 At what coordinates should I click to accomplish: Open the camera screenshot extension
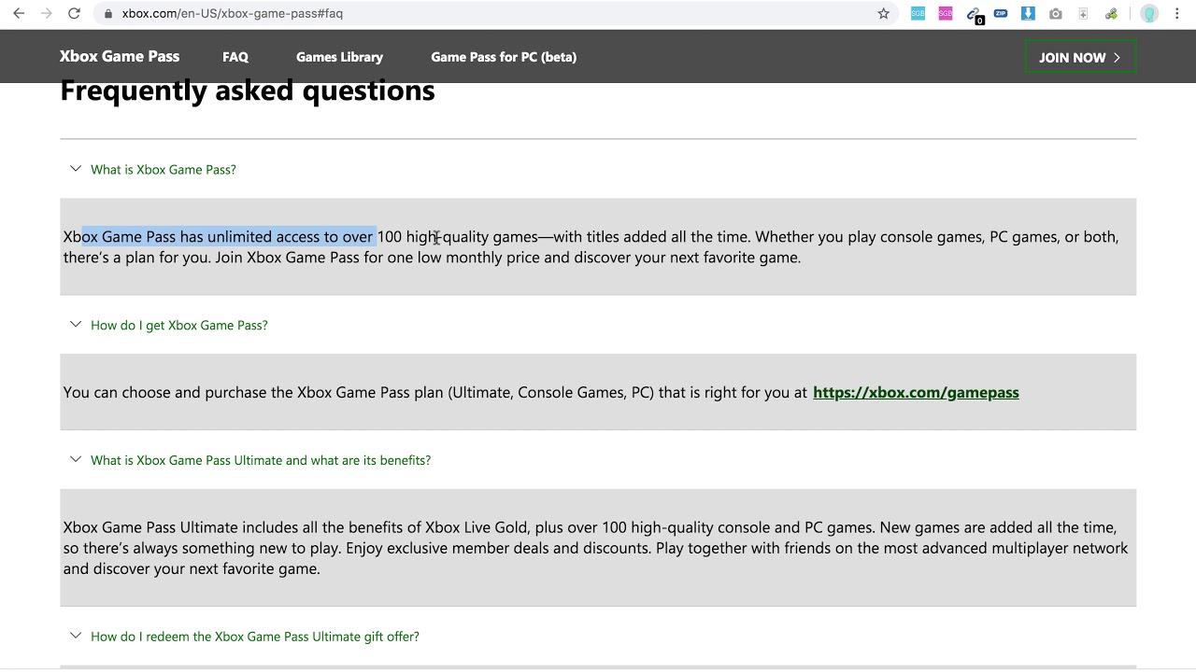point(1056,13)
